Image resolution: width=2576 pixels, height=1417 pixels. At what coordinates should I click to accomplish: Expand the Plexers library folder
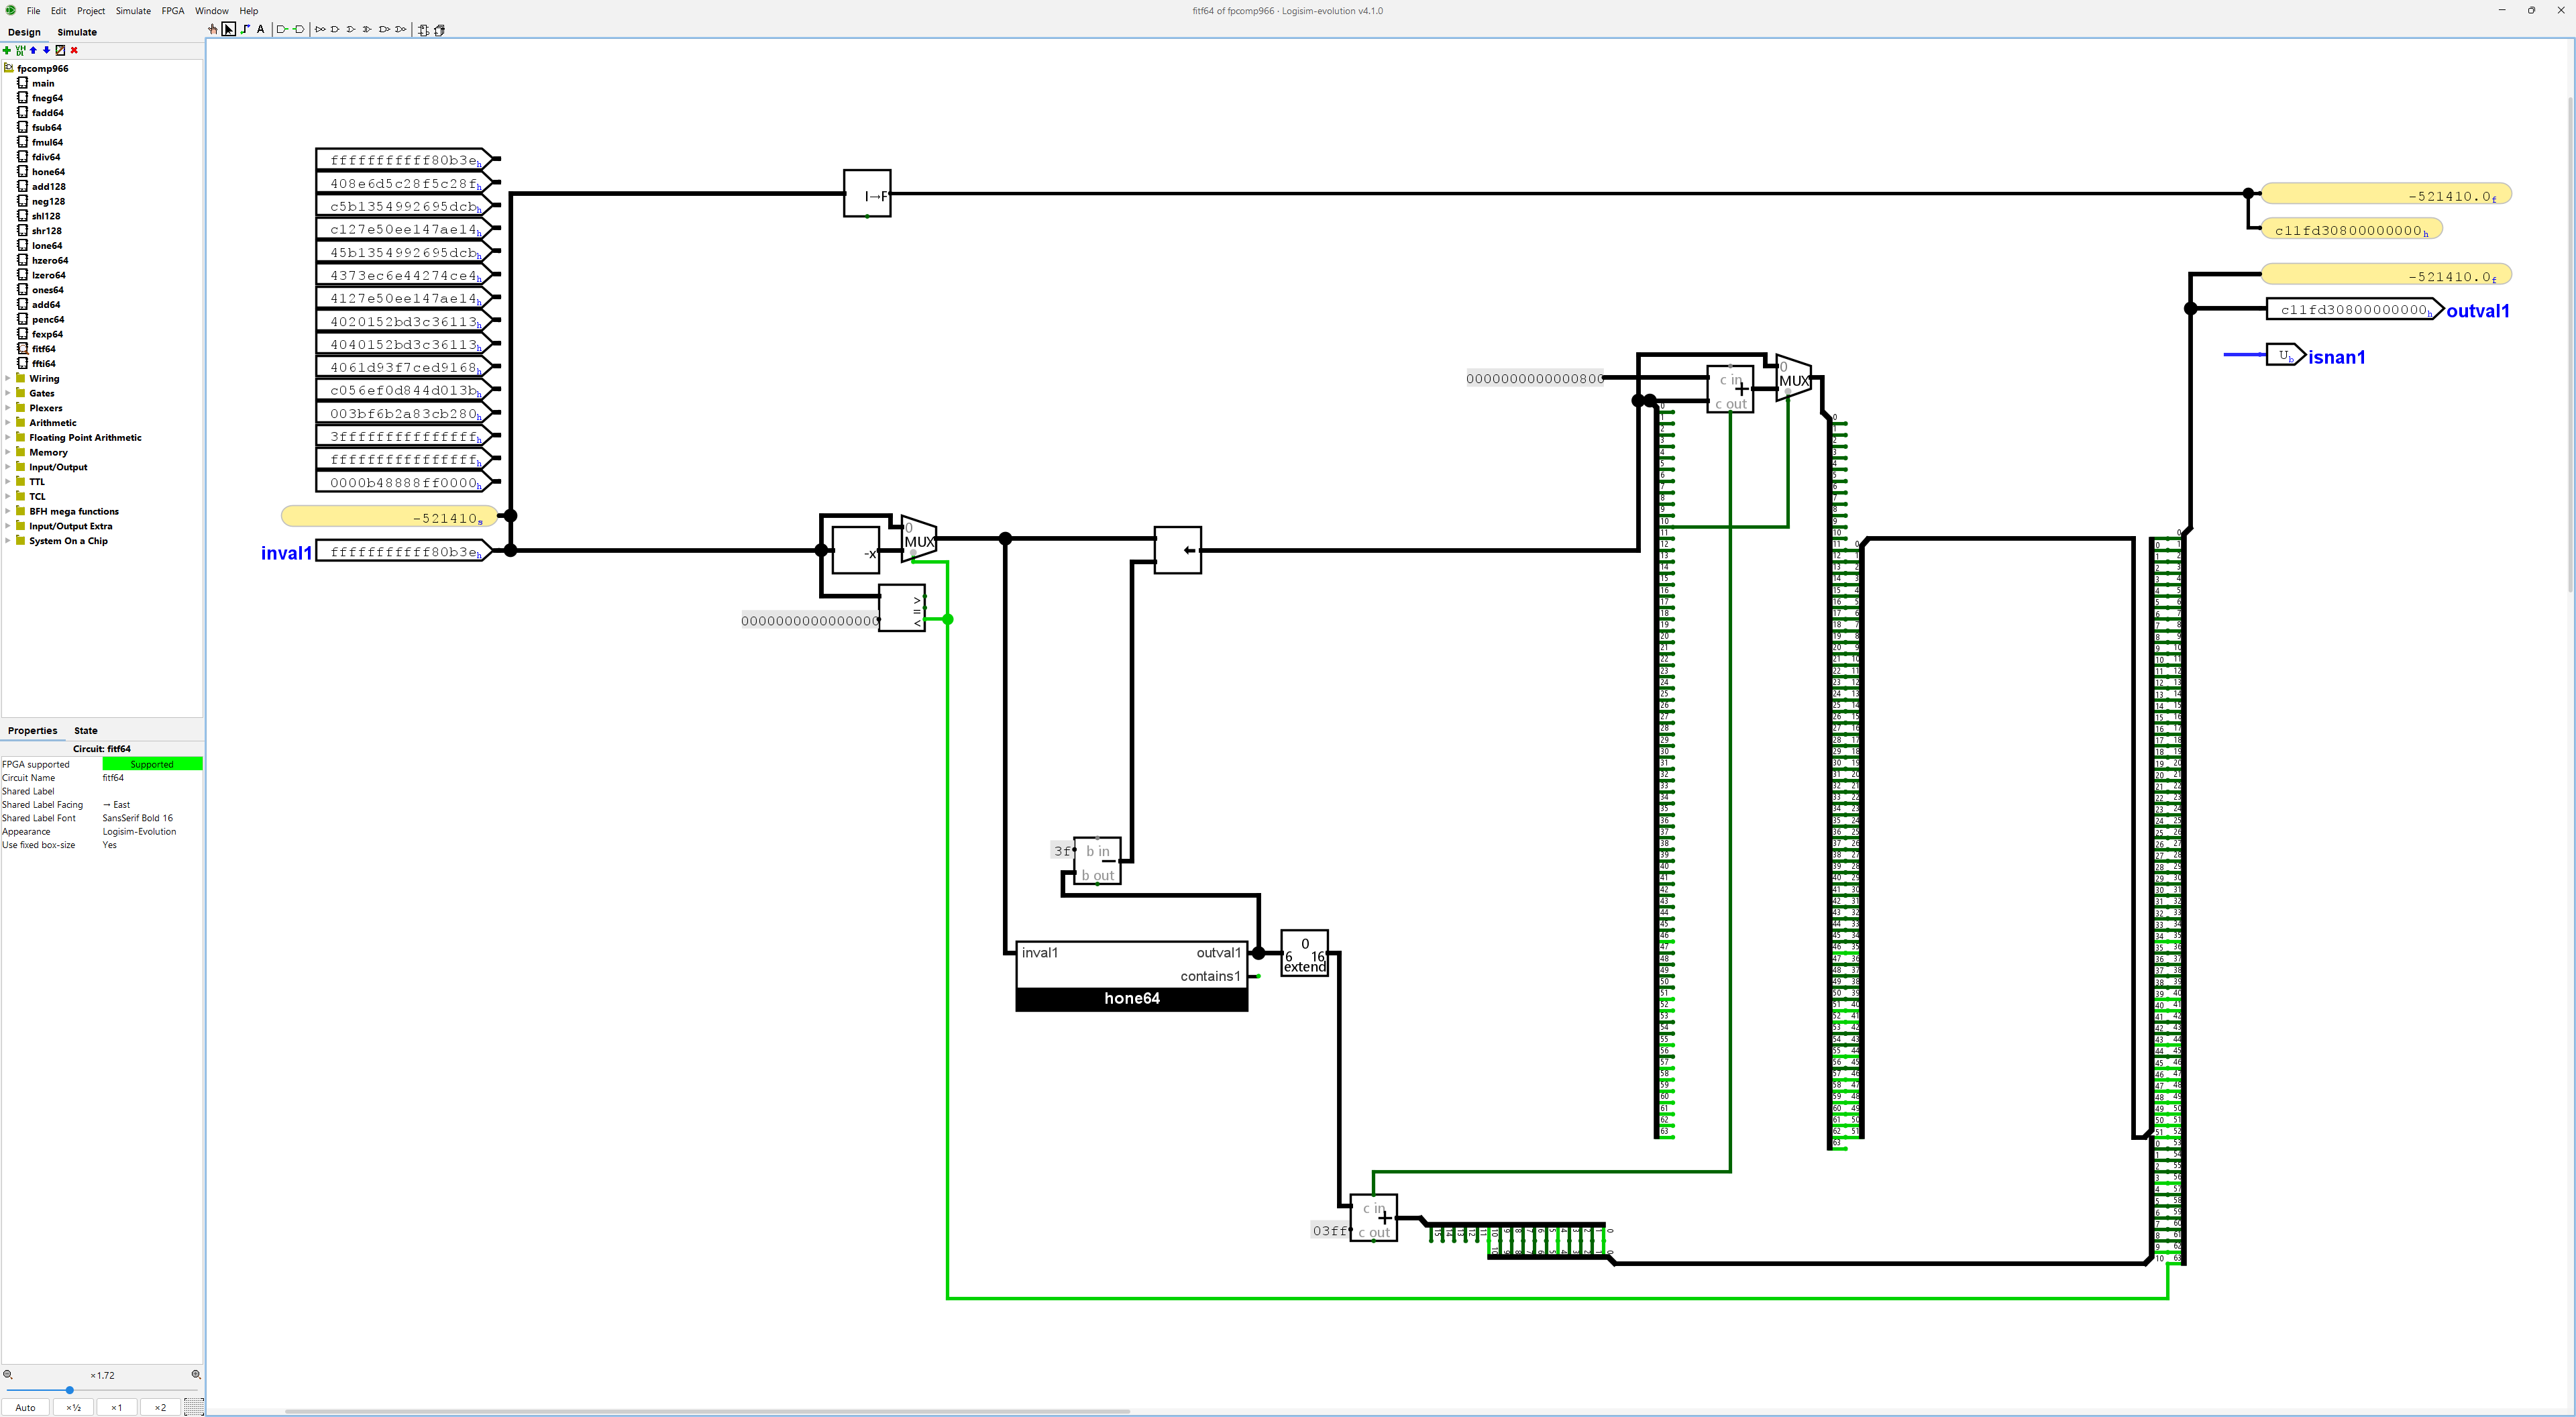coord(8,408)
